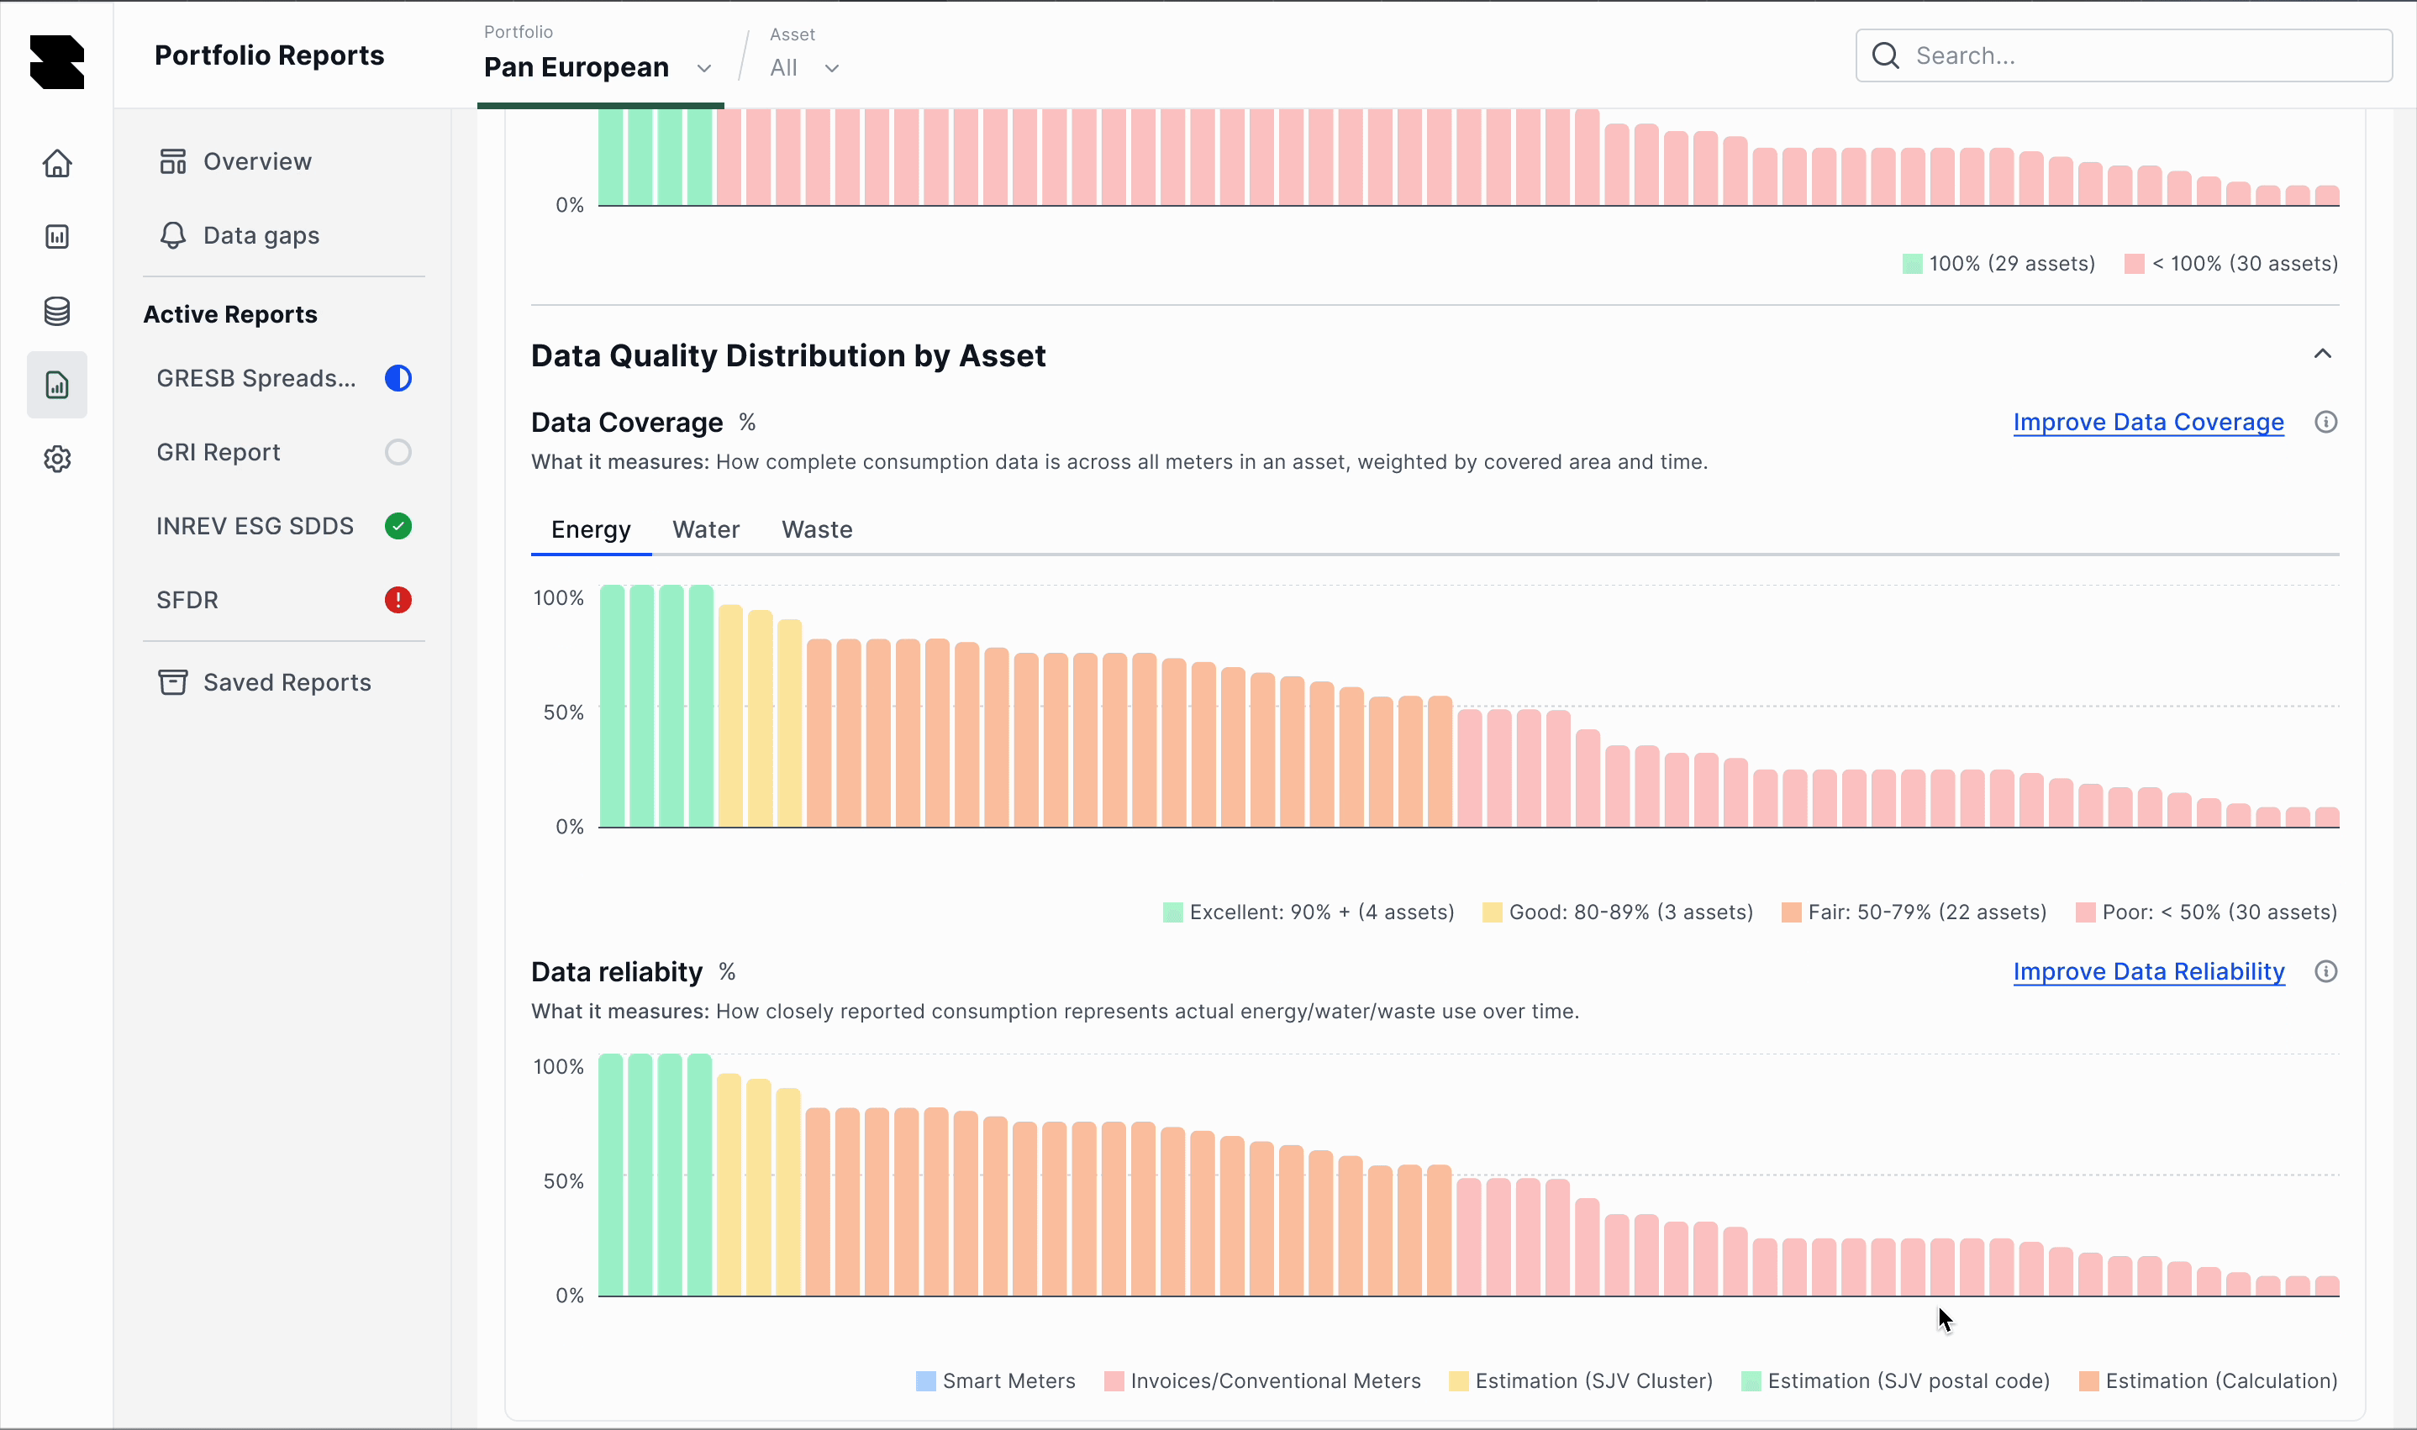Click pink swatch for < 100% (30 assets)
The height and width of the screenshot is (1430, 2417).
coord(2134,264)
